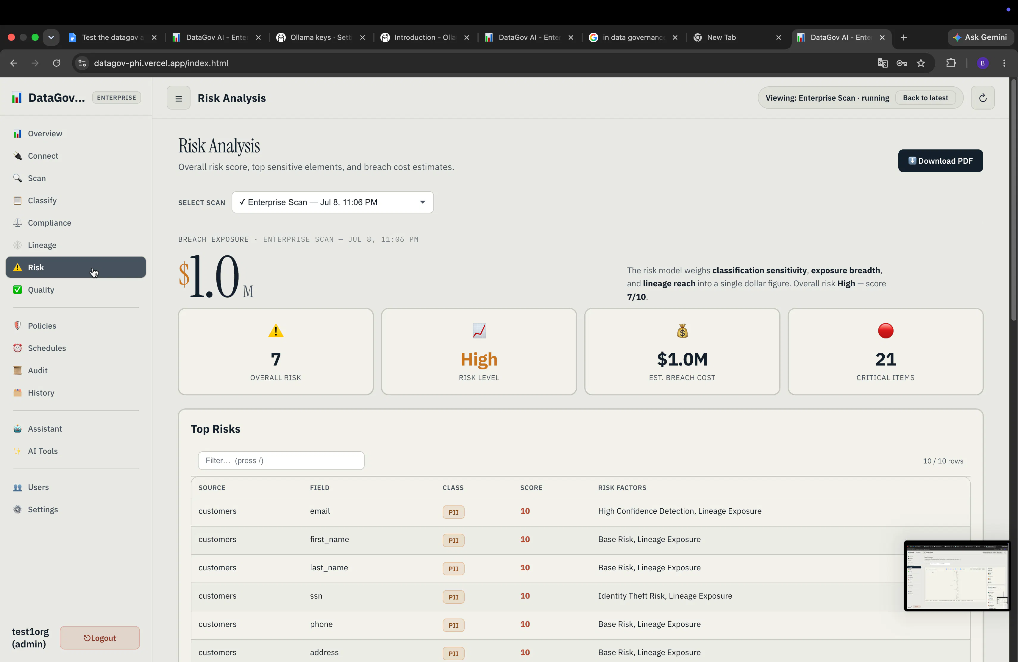Click the browser back arrow
1018x662 pixels.
14,63
